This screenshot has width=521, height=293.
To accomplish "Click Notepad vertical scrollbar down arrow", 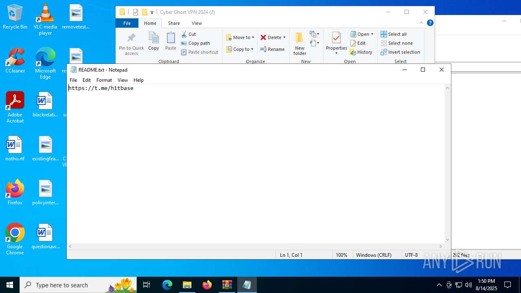I will [x=448, y=240].
